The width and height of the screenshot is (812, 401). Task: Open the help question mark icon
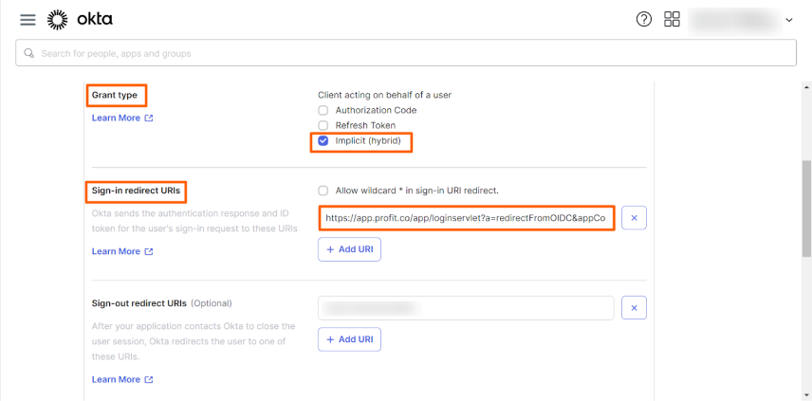pyautogui.click(x=644, y=20)
